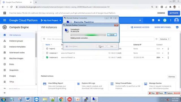This screenshot has height=102, width=181.
Task: Open more actions menu for hdpm2
Action: [x=168, y=49]
